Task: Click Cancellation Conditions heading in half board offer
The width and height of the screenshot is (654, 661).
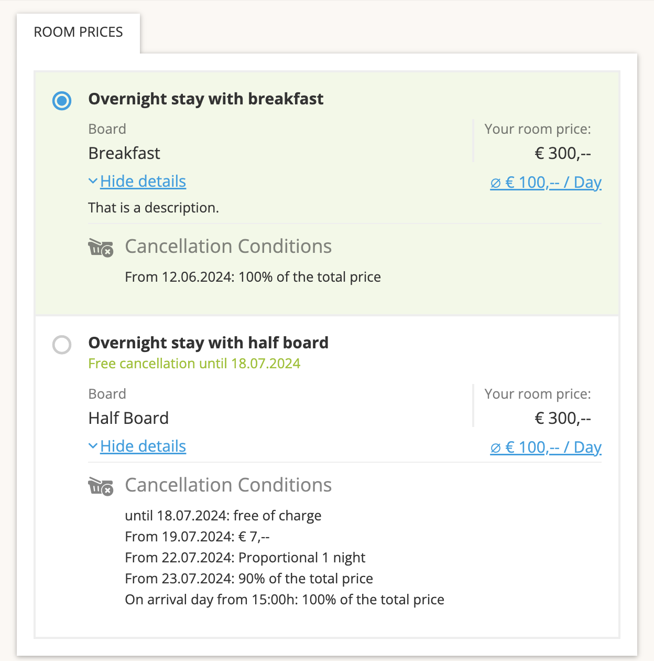Action: [x=228, y=485]
